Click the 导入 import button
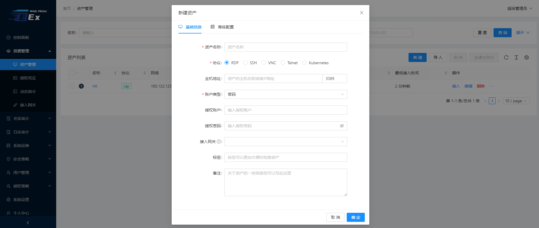Image resolution: width=539 pixels, height=228 pixels. point(438,57)
